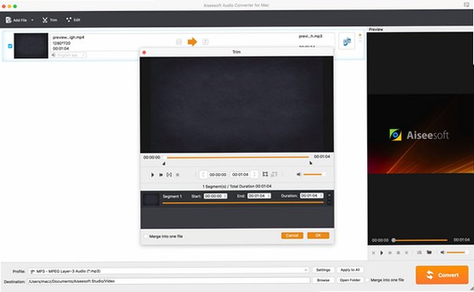Uncheck the preview…igh.mp4 file checkbox
This screenshot has width=474, height=292.
[x=10, y=46]
